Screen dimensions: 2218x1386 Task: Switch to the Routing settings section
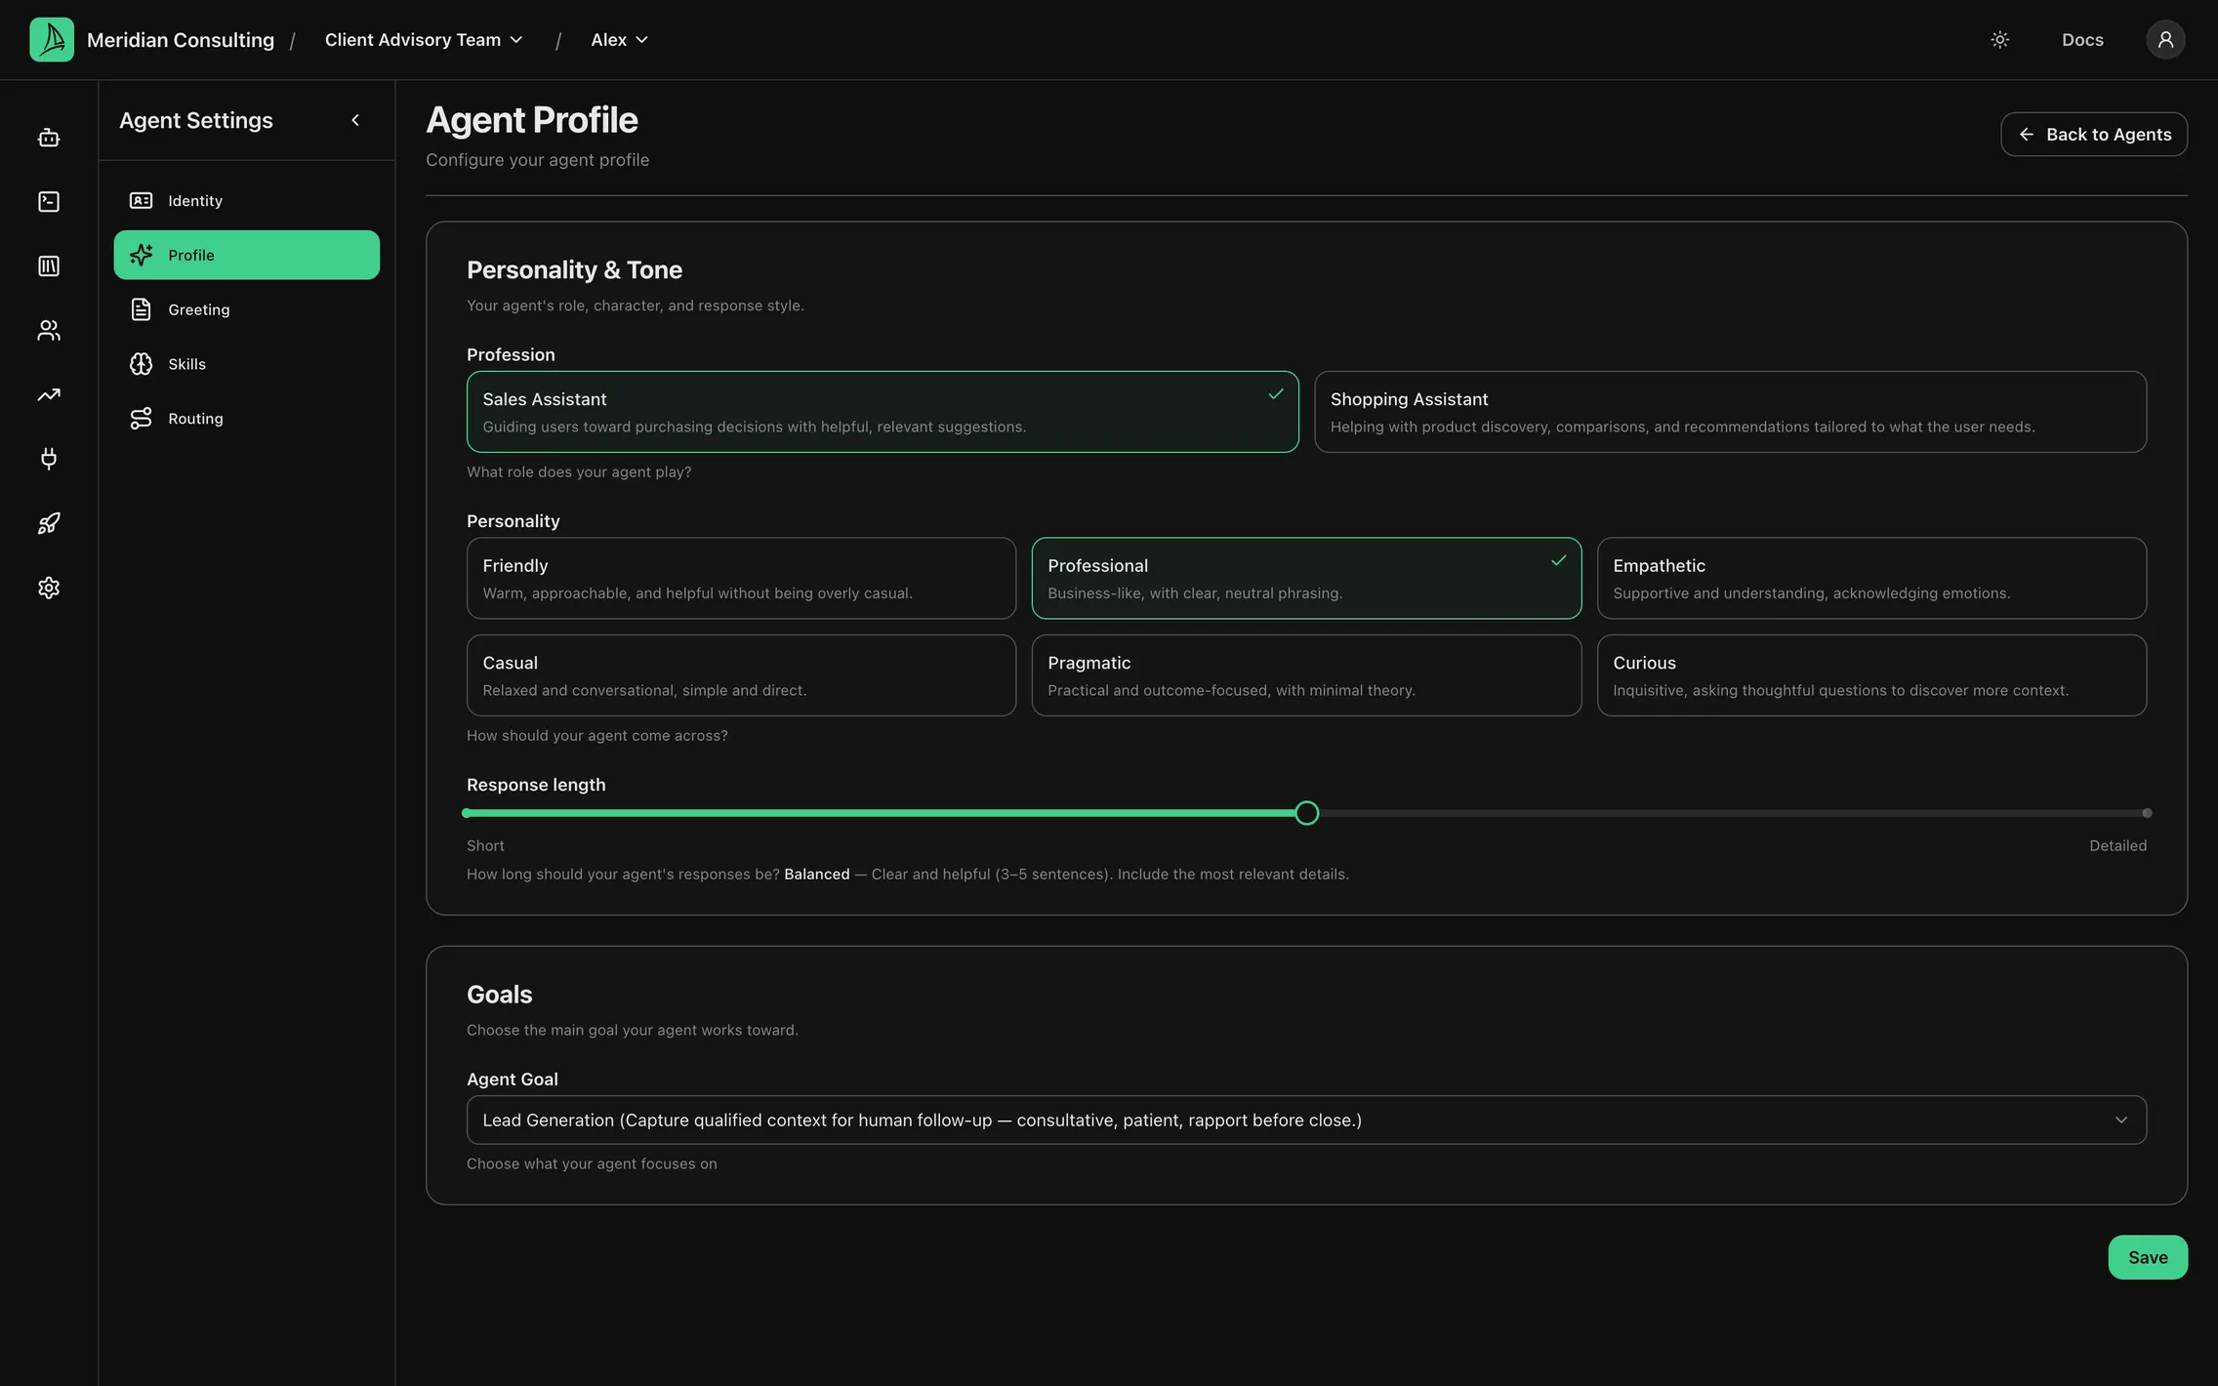coord(246,419)
